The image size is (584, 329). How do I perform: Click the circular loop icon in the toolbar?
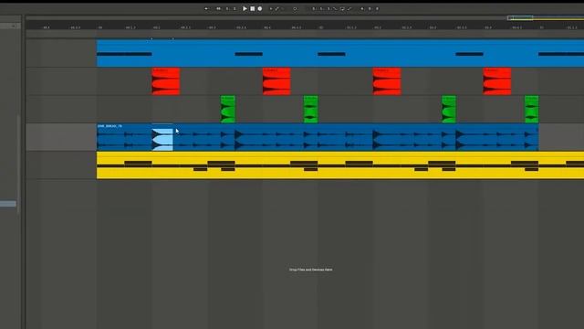coord(295,8)
